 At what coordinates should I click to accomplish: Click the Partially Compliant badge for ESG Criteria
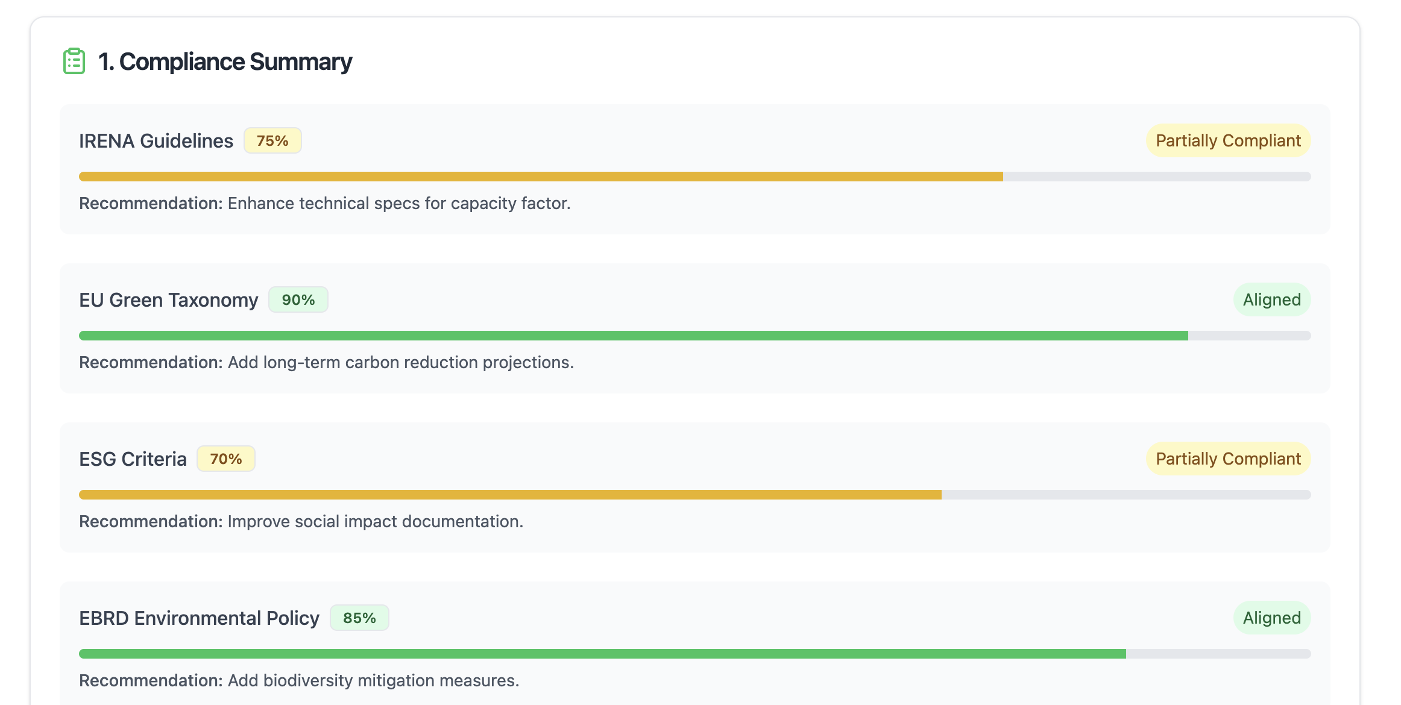[x=1228, y=459]
